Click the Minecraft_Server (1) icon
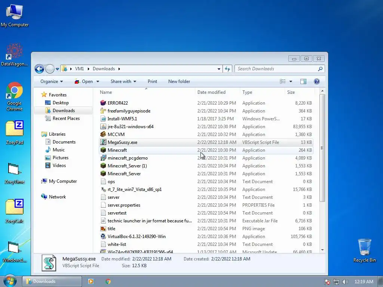The image size is (383, 287). 103,166
